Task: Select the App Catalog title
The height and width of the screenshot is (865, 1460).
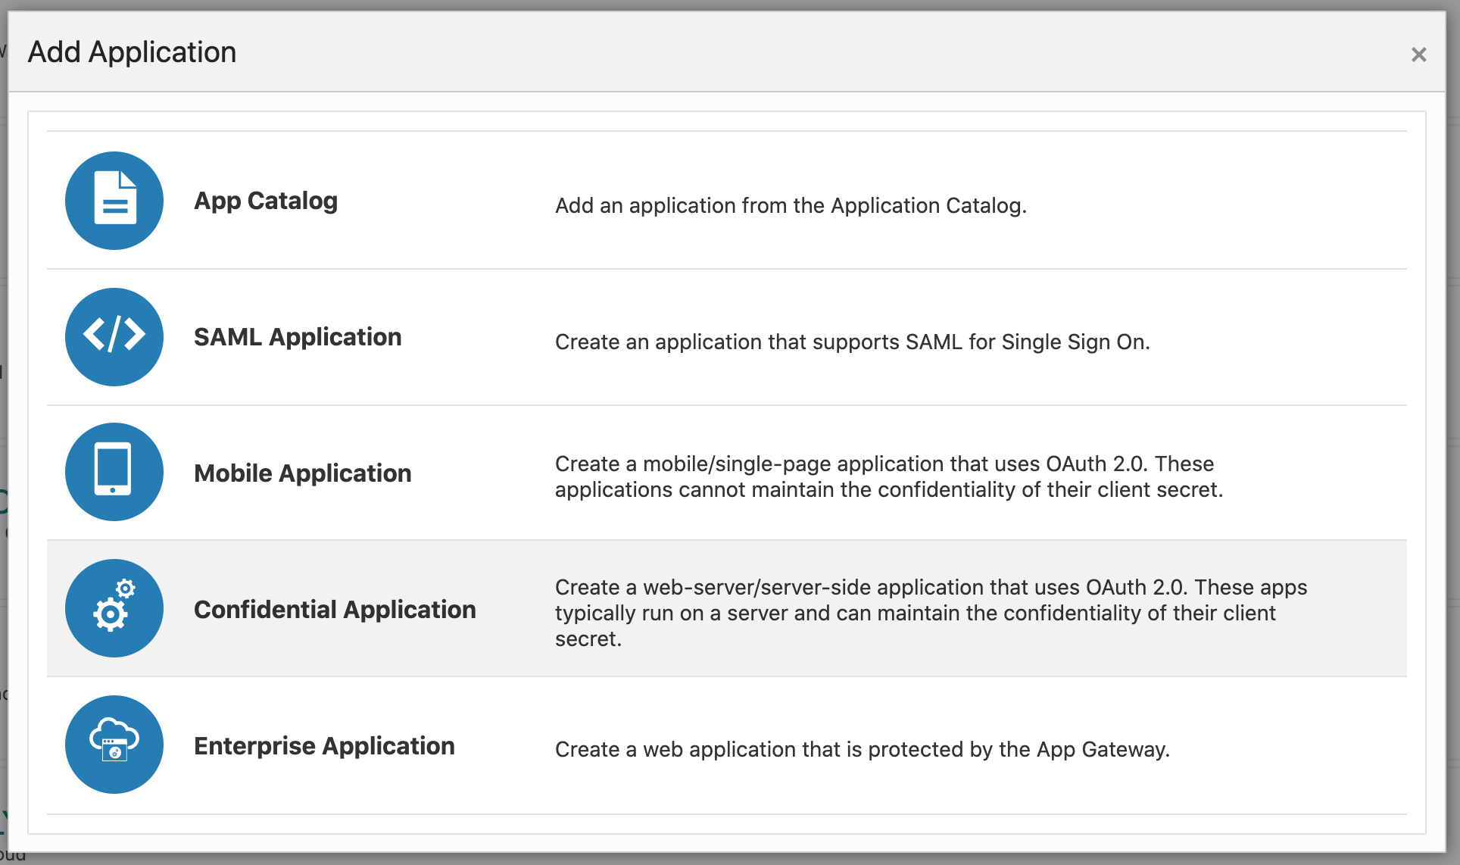Action: coord(266,201)
